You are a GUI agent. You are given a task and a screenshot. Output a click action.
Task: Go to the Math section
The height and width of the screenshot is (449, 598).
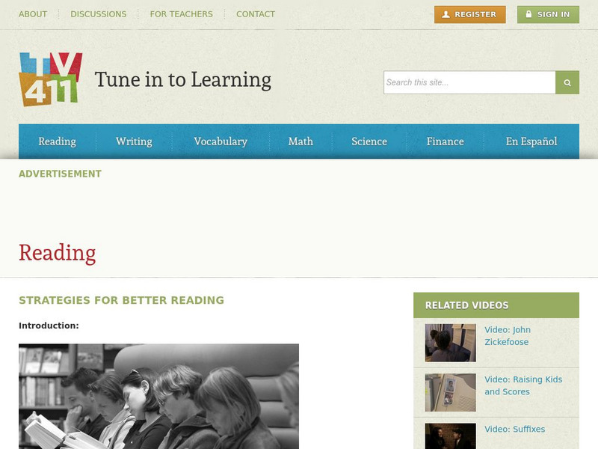(x=300, y=141)
